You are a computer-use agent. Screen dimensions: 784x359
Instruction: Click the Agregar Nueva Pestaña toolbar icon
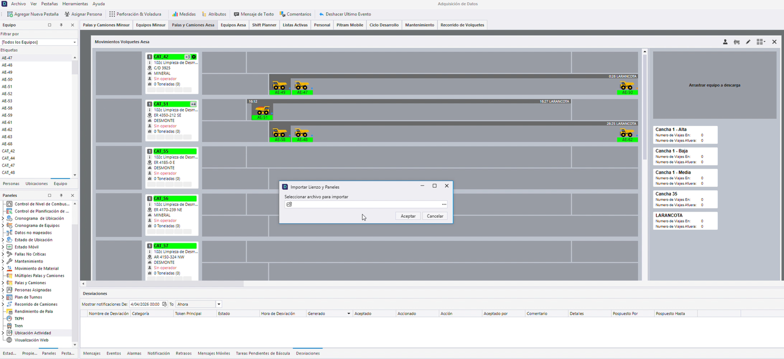tap(10, 14)
